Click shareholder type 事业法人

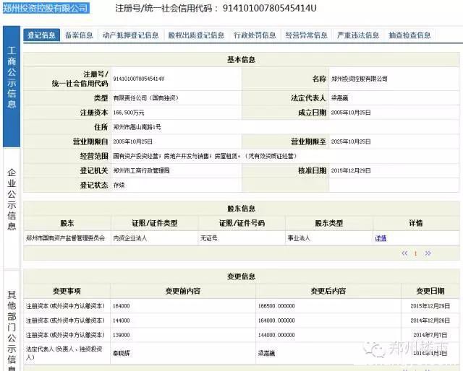tap(299, 238)
